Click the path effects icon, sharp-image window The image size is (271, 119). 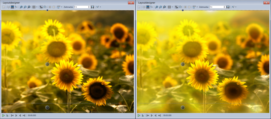point(97,7)
